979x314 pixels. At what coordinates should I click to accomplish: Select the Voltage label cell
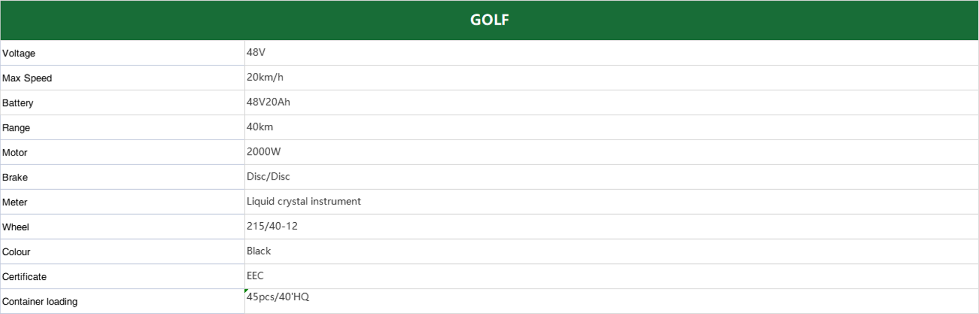122,53
